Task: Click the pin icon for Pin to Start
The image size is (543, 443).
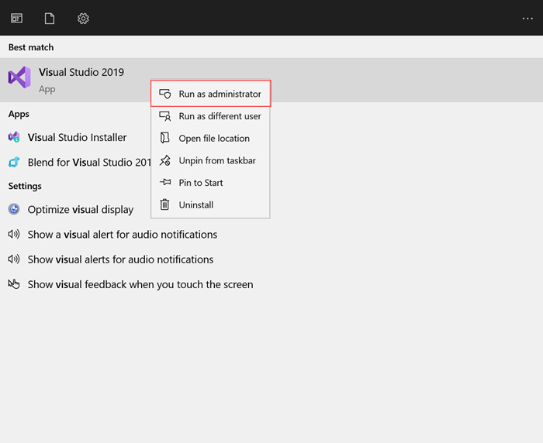Action: coord(165,182)
